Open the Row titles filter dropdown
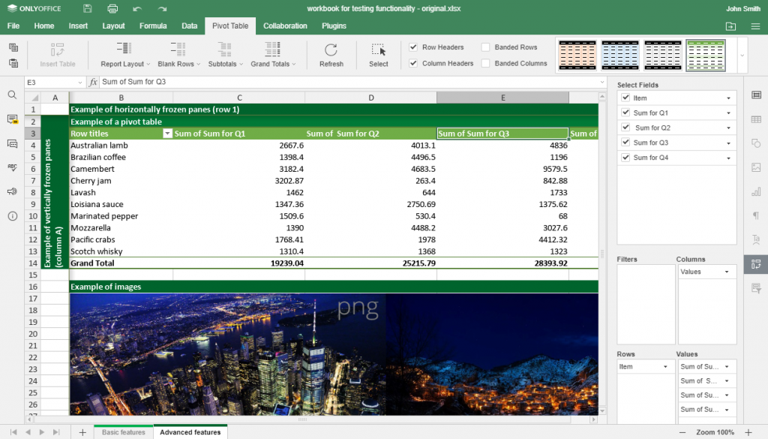This screenshot has height=439, width=768. (166, 134)
